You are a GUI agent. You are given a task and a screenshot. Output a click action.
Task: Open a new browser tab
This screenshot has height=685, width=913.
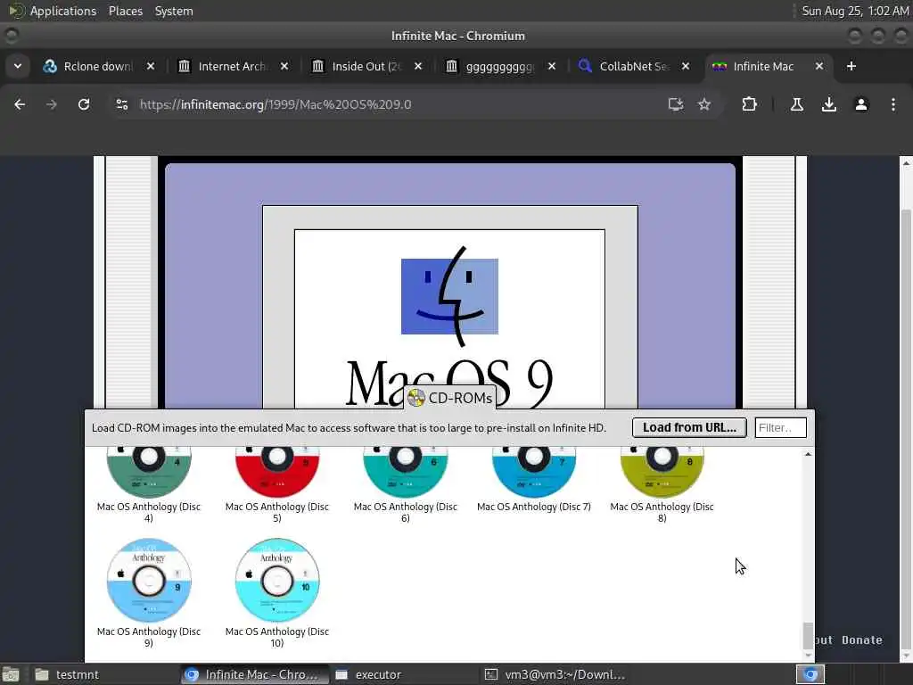(x=851, y=66)
